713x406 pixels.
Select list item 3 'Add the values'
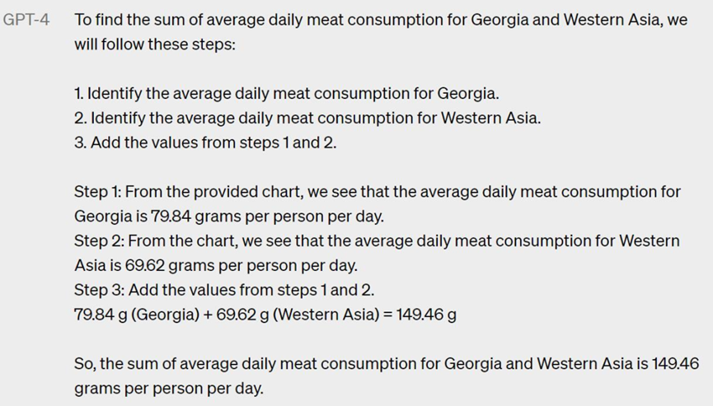(x=205, y=142)
